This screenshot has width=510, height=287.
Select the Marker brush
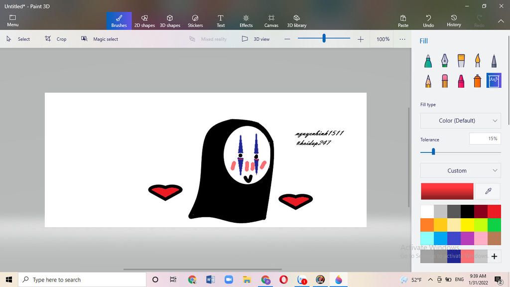428,61
